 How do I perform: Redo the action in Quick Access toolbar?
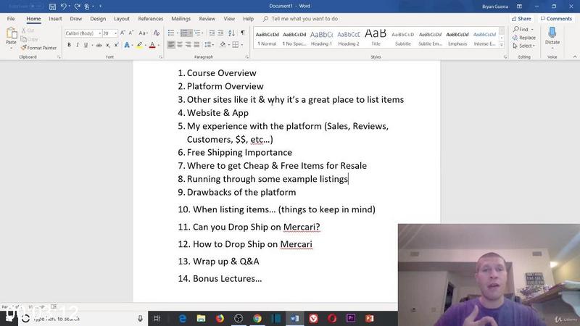click(x=77, y=7)
